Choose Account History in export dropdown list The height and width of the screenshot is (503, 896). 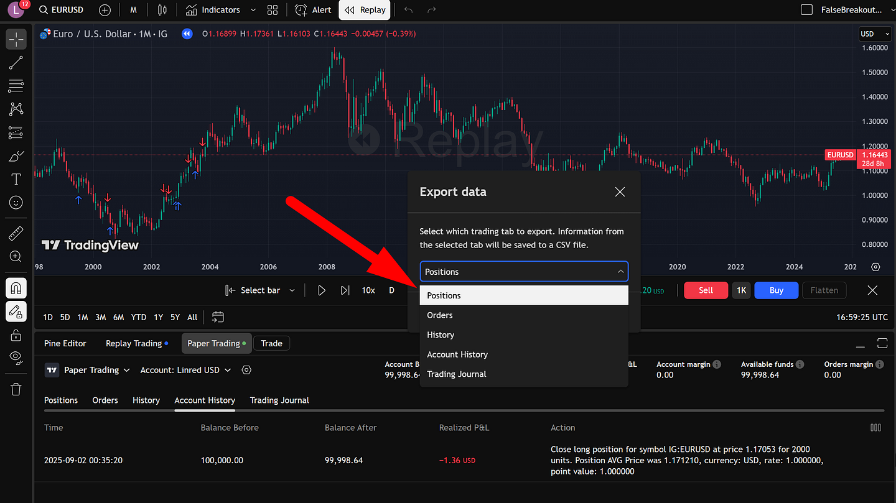pos(524,354)
